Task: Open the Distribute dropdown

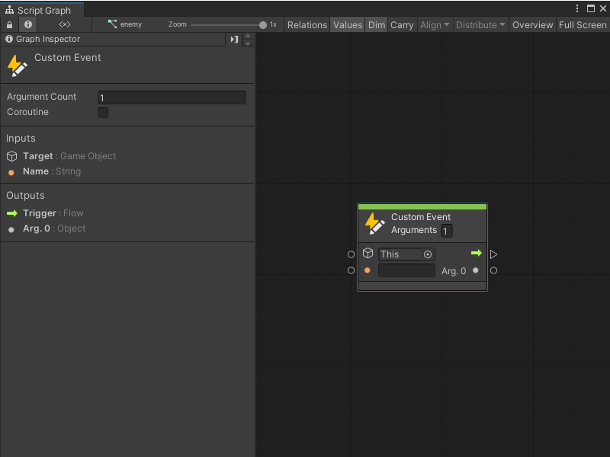Action: coord(480,24)
